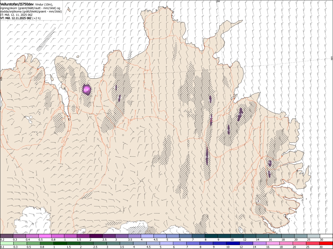Select the 20–25 pink swatch in lower legend row
The width and height of the screenshot is (333, 249).
click(x=299, y=243)
